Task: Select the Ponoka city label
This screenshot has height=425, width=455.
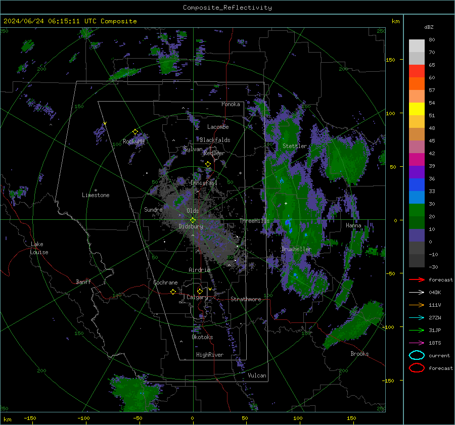Action: click(231, 104)
